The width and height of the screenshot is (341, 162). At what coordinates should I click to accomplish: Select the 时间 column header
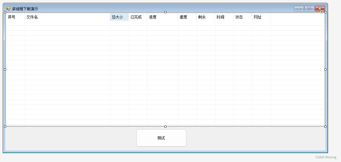pos(224,17)
